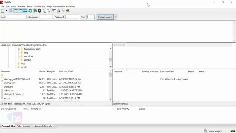Focus the Port input field
The width and height of the screenshot is (236, 133).
coord(91,17)
